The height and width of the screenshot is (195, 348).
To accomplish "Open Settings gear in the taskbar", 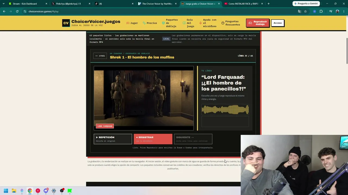I will click(54, 191).
